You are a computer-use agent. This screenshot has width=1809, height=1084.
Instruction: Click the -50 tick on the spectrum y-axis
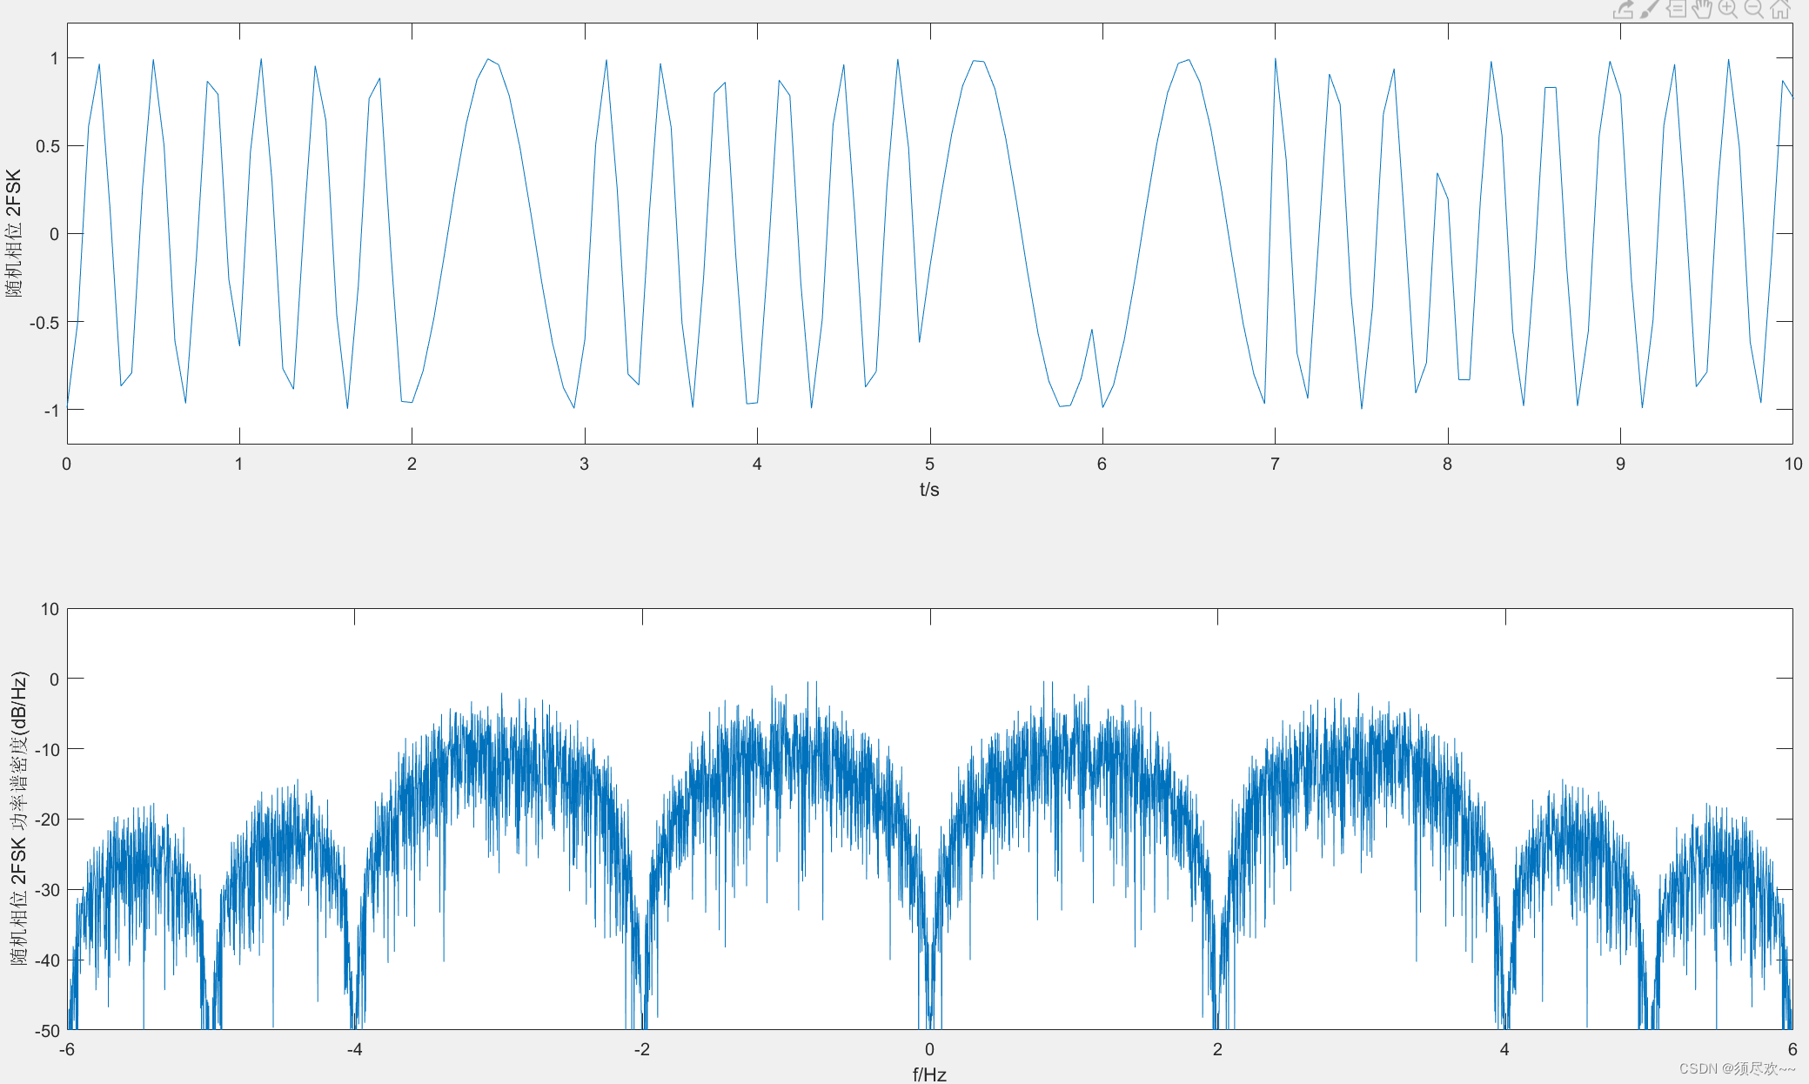point(47,1031)
